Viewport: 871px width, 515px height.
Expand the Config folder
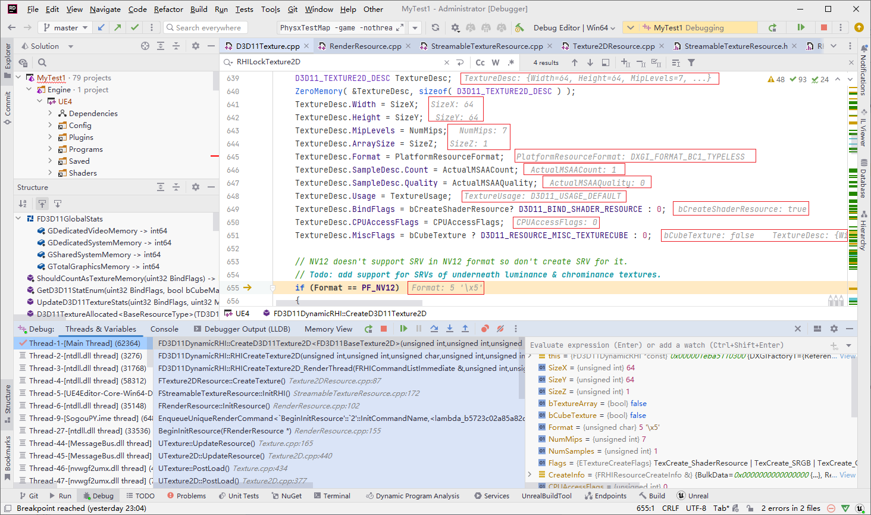point(51,125)
